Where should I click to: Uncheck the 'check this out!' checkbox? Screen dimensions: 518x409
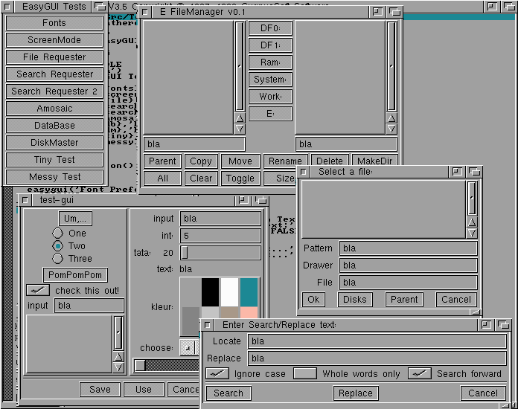coord(37,290)
